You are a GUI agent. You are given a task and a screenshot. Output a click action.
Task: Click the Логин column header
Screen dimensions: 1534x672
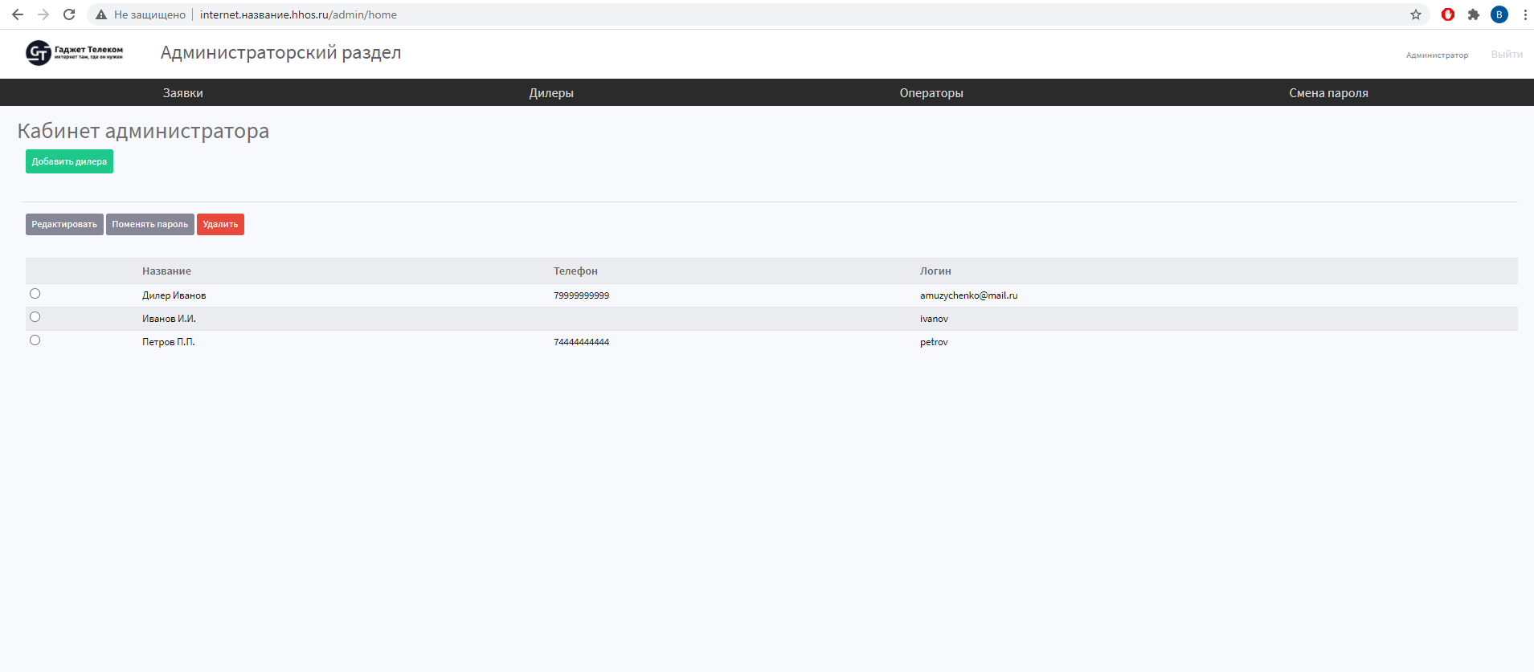[935, 271]
